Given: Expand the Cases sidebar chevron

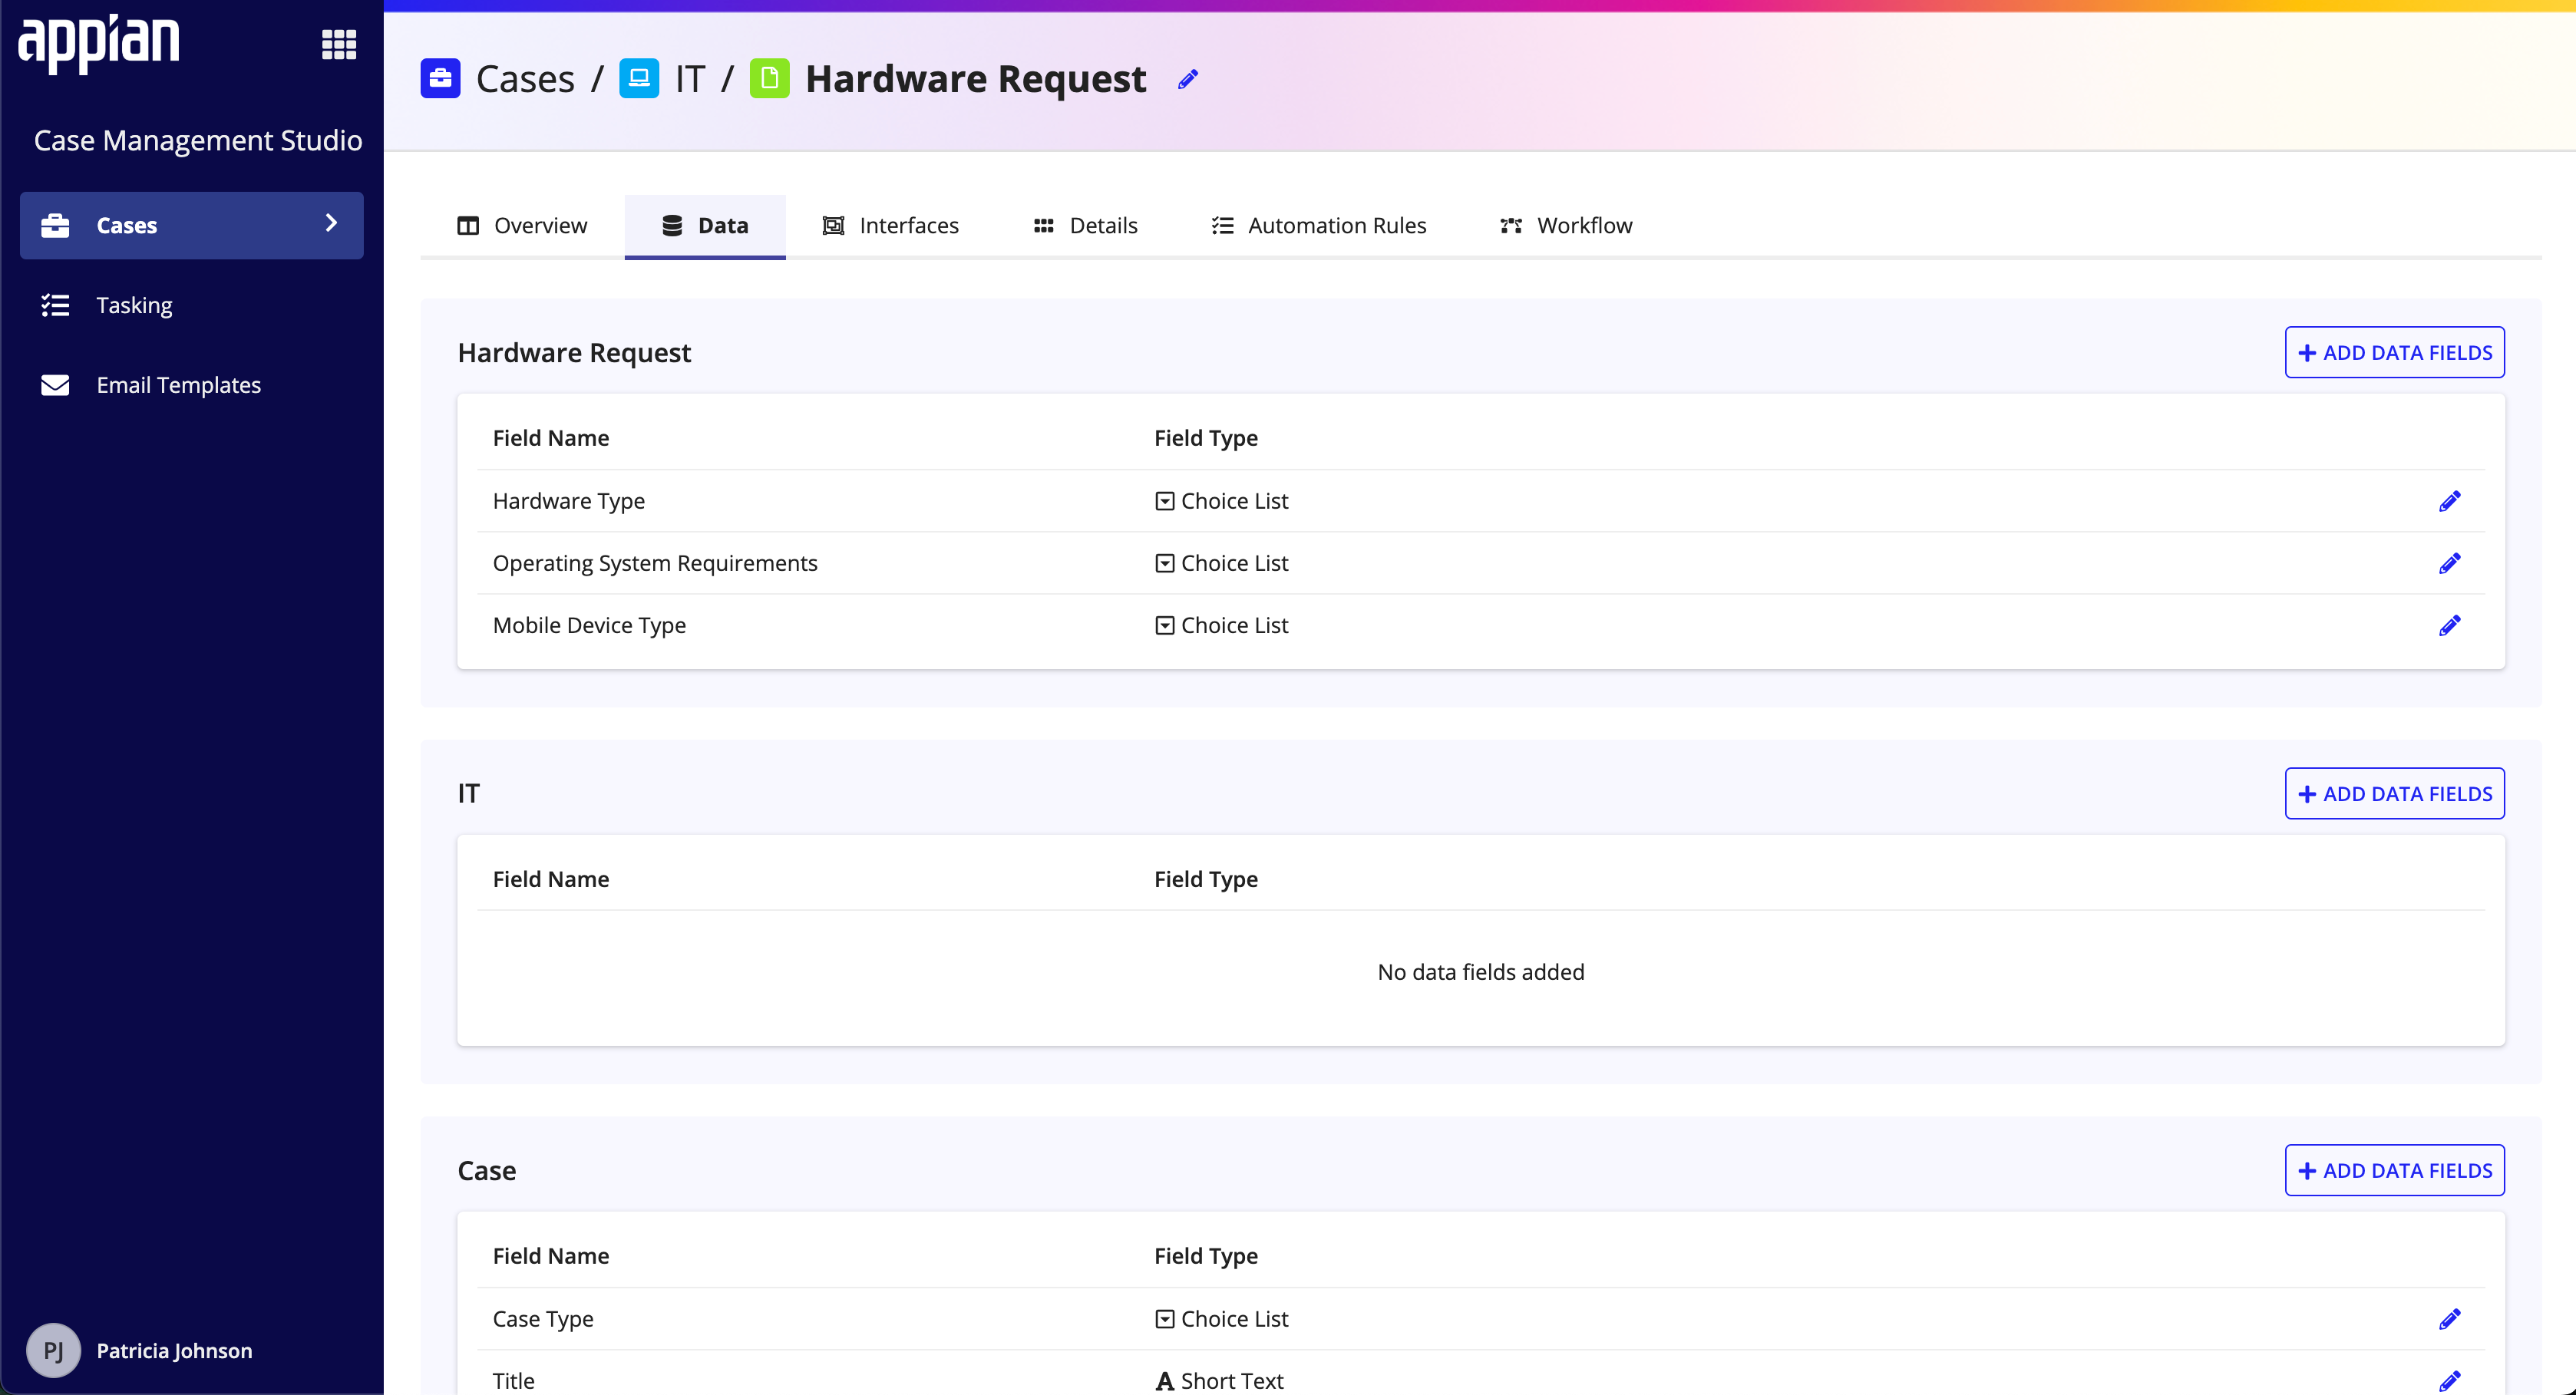Looking at the screenshot, I should point(331,223).
